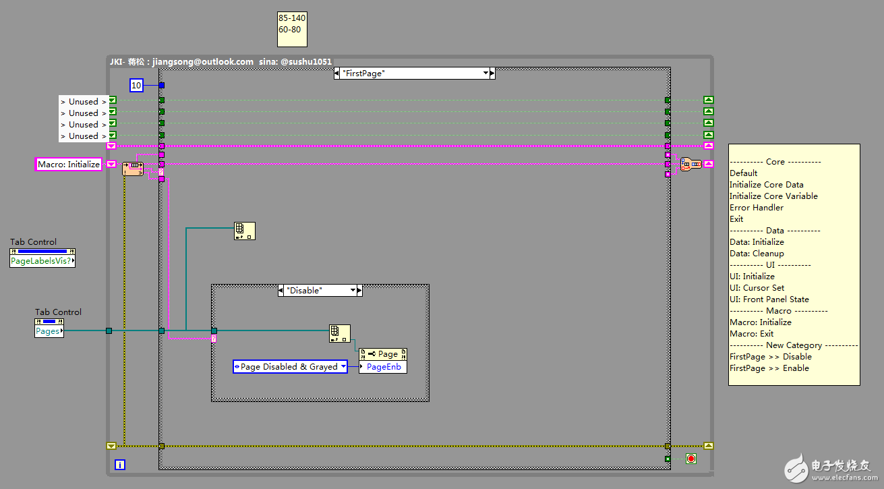884x489 pixels.
Task: Click "Initialize Core Data" in the state list
Action: [x=767, y=185]
